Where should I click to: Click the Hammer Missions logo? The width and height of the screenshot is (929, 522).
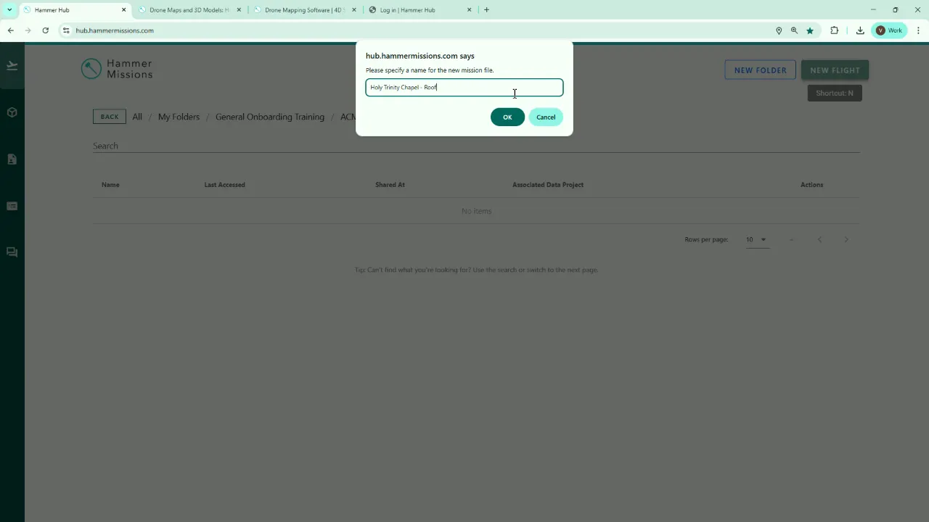pos(117,69)
